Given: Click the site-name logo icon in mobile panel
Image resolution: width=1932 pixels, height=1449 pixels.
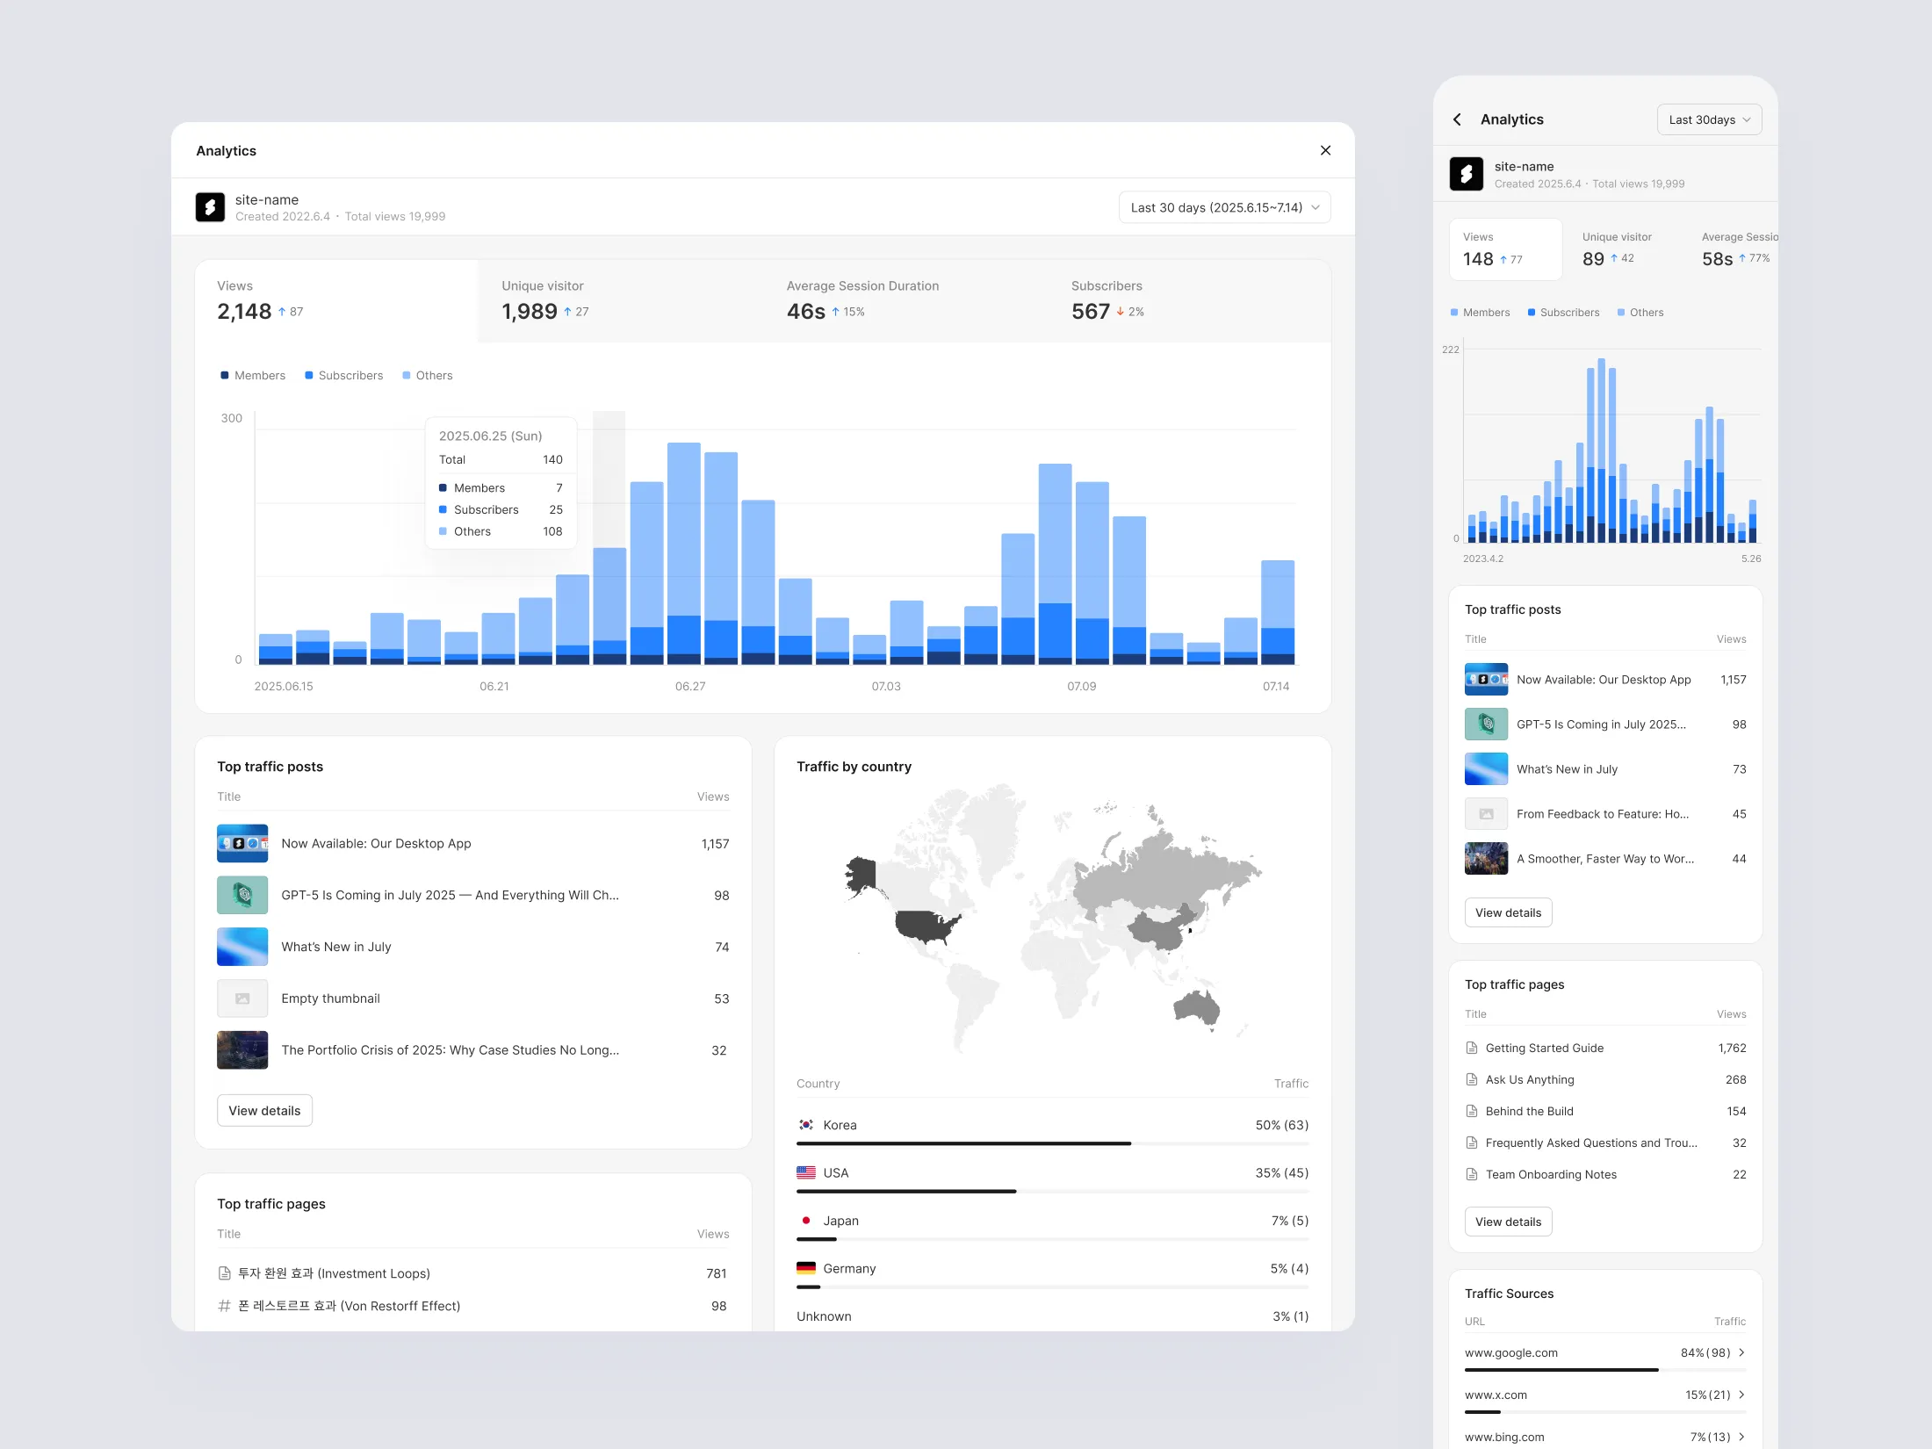Looking at the screenshot, I should pos(1466,174).
